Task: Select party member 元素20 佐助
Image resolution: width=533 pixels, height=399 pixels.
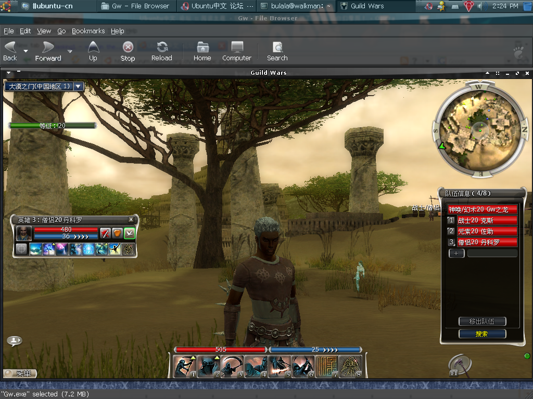Action: tap(487, 231)
